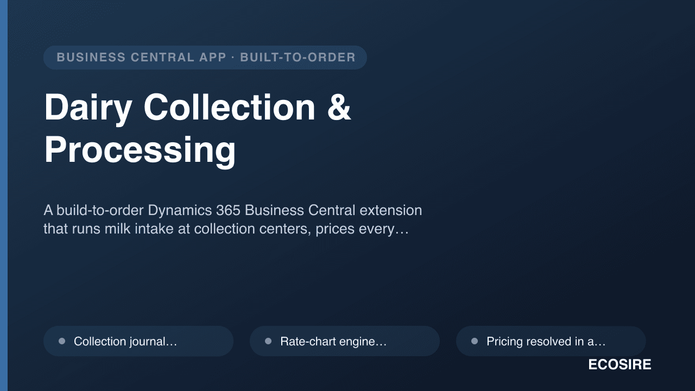Click the Business Central App category badge
Screen dimensions: 695x391
click(205, 58)
